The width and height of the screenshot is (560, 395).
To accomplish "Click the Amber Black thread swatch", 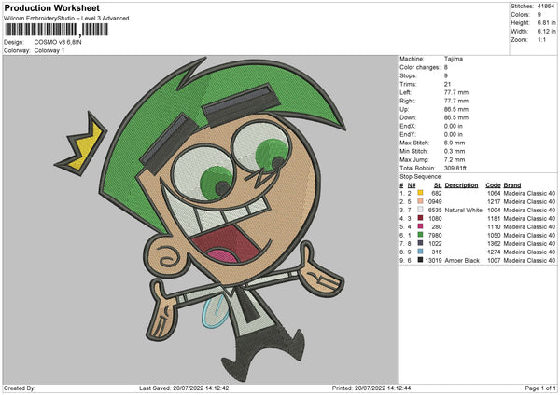I will (421, 260).
